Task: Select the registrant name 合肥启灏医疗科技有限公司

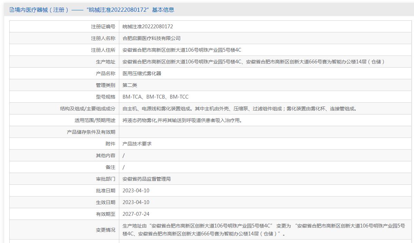Action: tap(152, 38)
